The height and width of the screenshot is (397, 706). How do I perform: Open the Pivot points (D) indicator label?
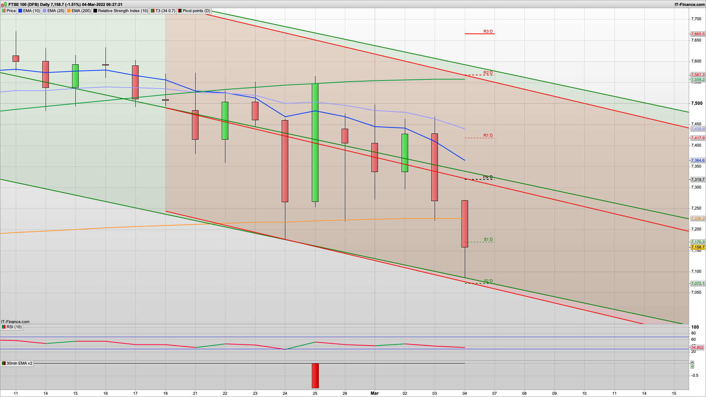(x=197, y=11)
